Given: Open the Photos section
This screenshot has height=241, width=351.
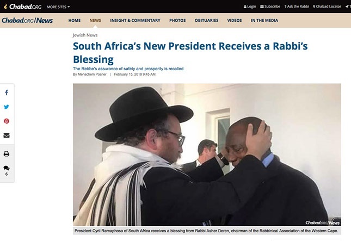Looking at the screenshot, I should click(177, 20).
